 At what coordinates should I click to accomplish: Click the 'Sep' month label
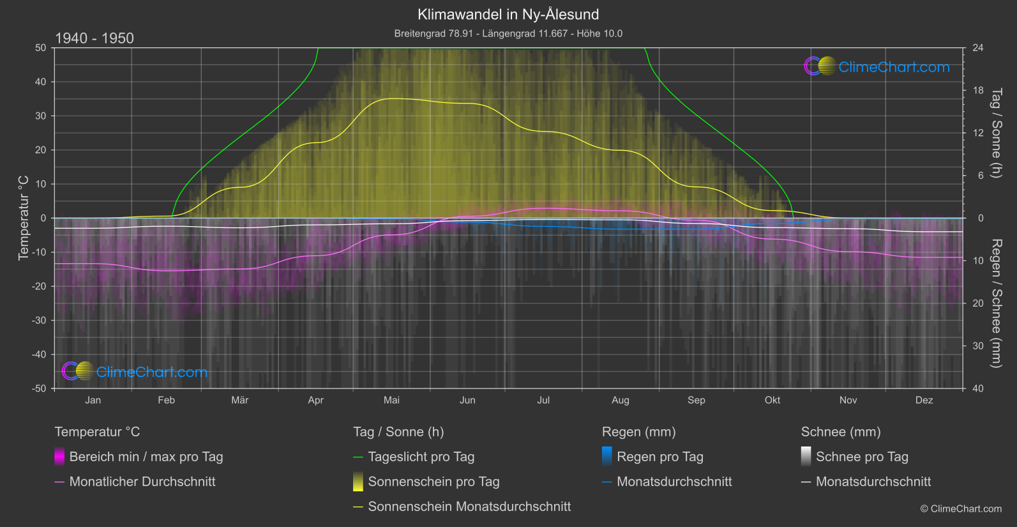pyautogui.click(x=697, y=400)
